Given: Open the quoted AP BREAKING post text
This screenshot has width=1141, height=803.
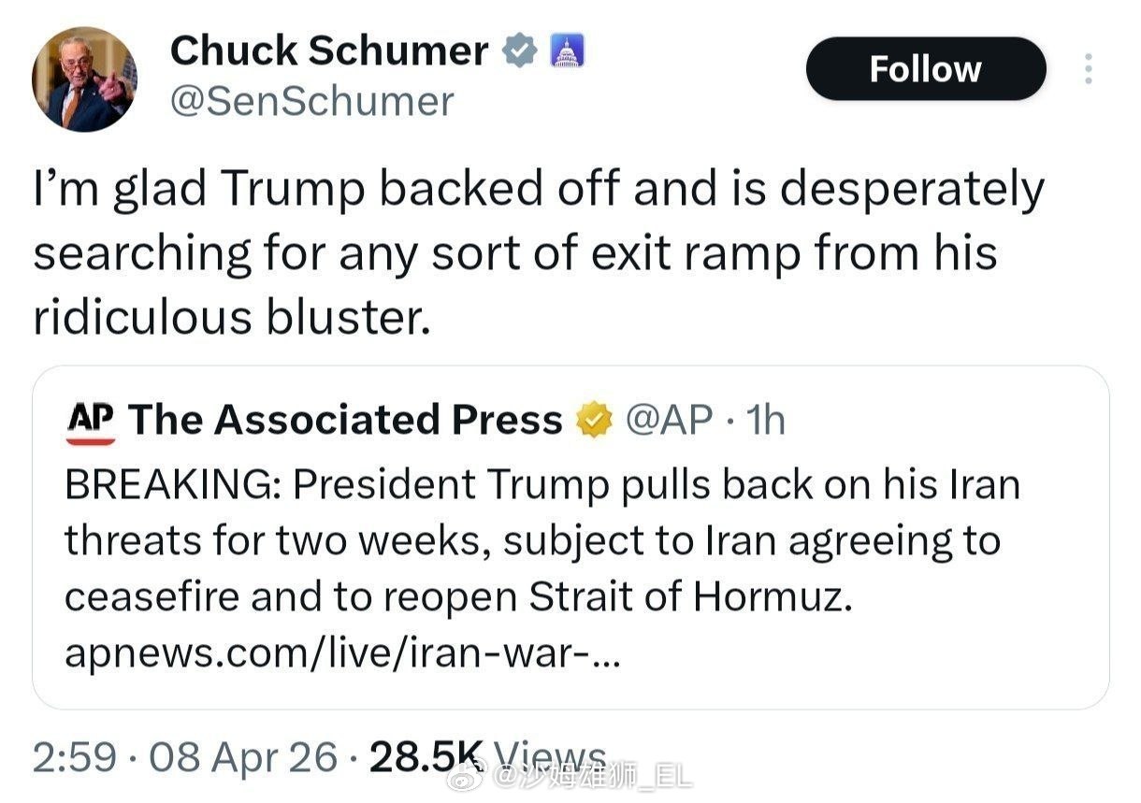Looking at the screenshot, I should click(x=542, y=540).
